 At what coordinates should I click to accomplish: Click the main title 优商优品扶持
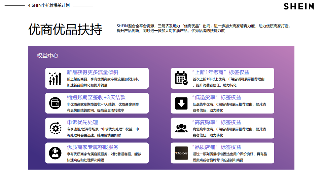click(x=65, y=29)
